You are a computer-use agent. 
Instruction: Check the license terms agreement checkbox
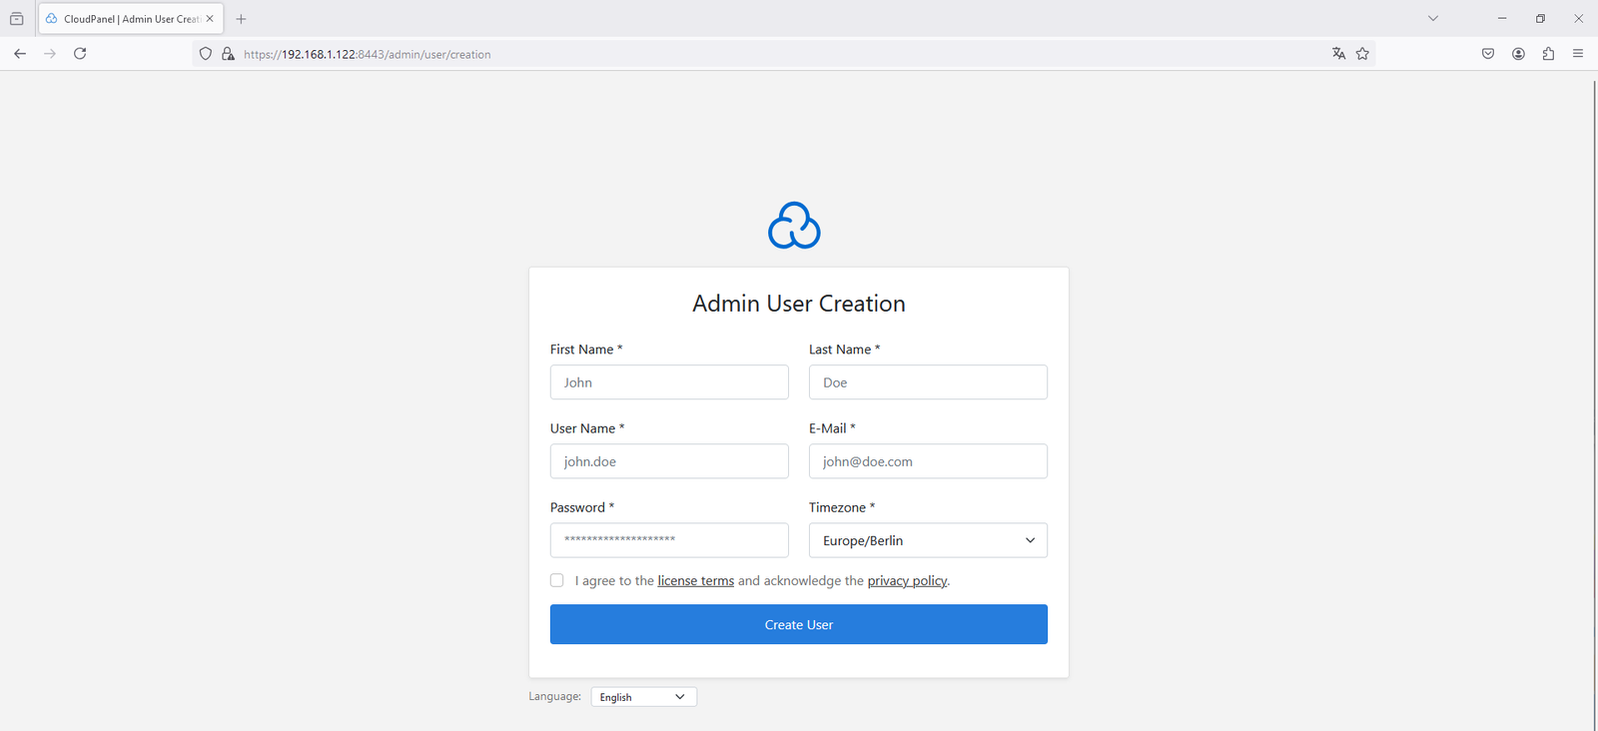tap(557, 580)
